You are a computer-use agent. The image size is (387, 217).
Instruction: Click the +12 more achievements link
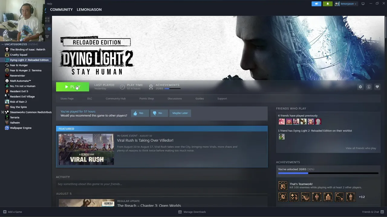tap(362, 197)
